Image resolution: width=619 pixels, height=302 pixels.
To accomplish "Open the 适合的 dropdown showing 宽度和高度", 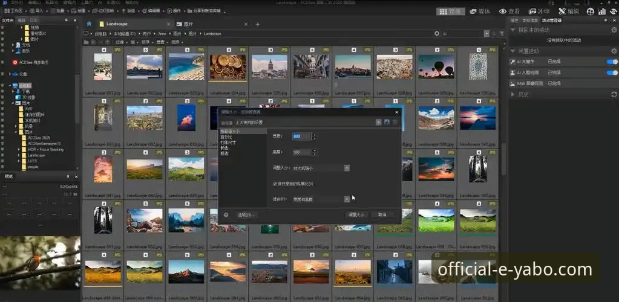I will (347, 199).
